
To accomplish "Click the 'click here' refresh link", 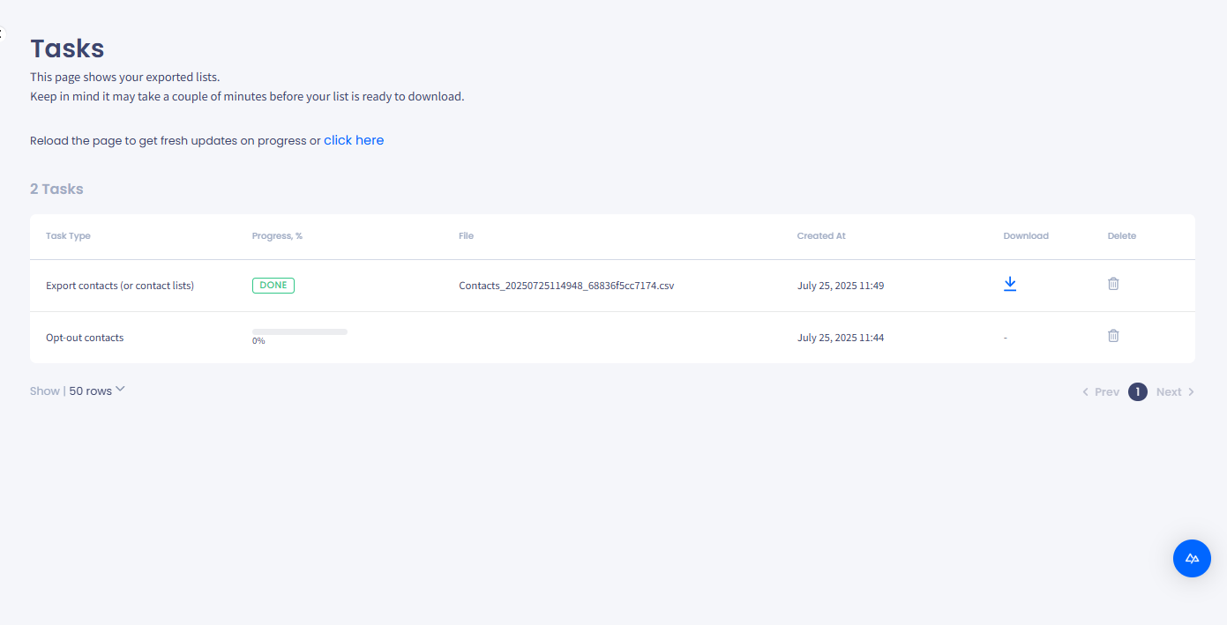I will (x=354, y=140).
